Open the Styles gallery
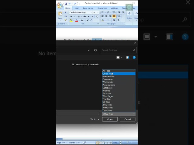 pos(129,16)
